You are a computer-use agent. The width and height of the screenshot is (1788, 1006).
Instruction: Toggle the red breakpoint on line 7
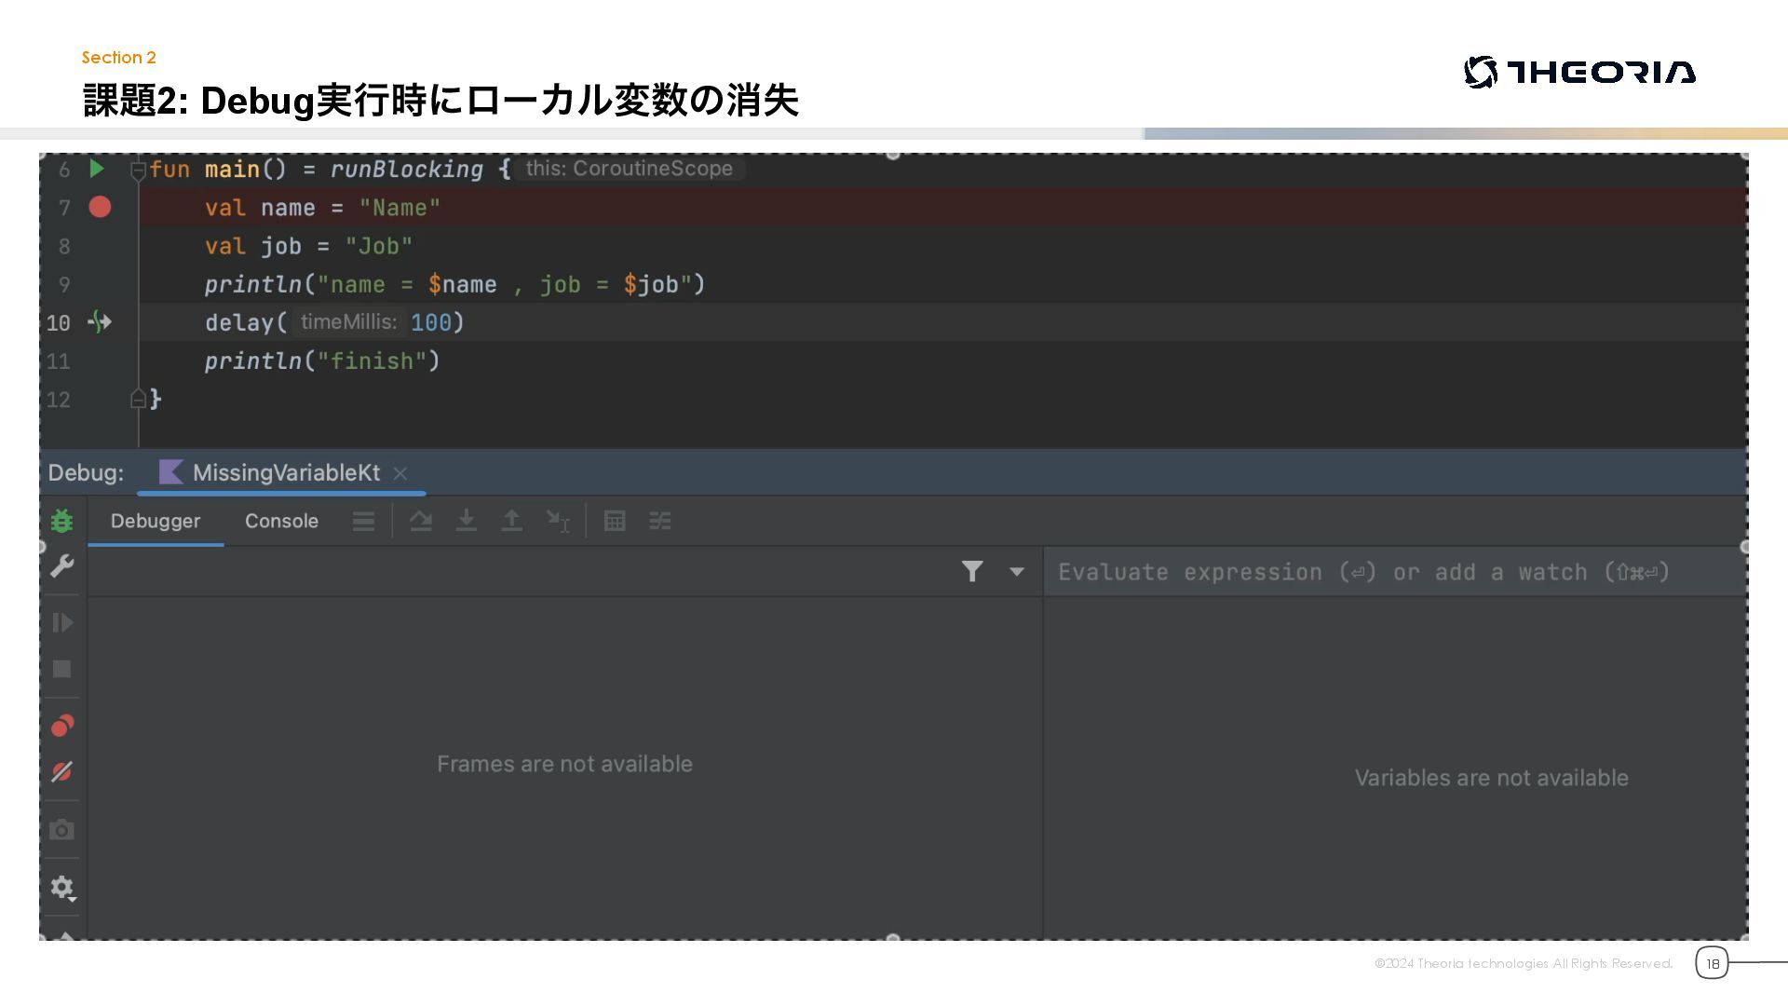coord(100,207)
